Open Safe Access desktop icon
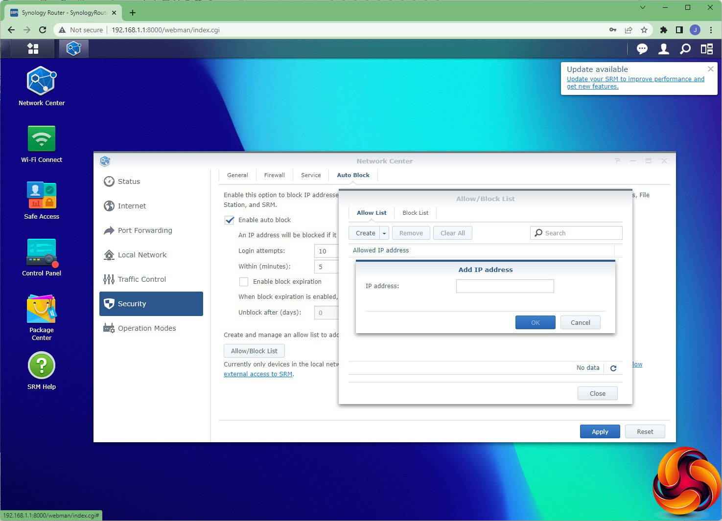 (42, 201)
